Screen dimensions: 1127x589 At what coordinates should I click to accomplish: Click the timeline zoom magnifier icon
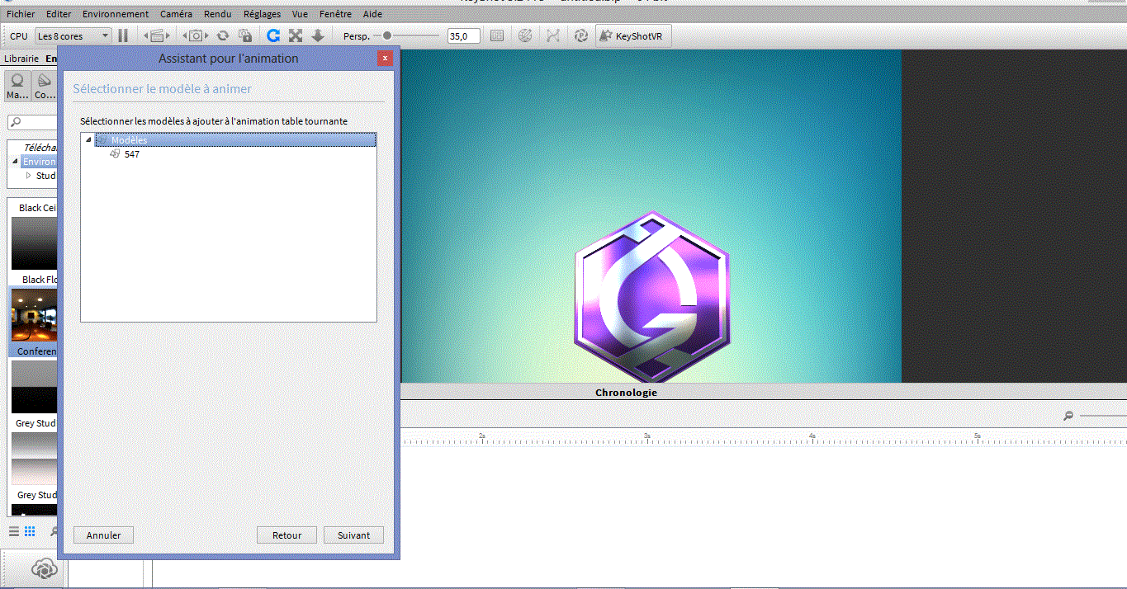click(x=1068, y=416)
